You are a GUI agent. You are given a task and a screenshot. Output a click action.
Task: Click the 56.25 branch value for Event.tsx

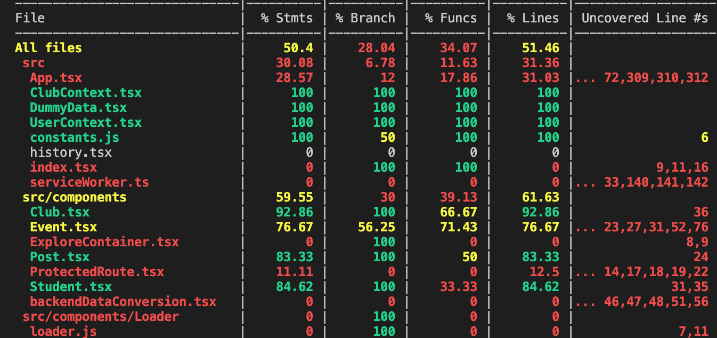377,227
